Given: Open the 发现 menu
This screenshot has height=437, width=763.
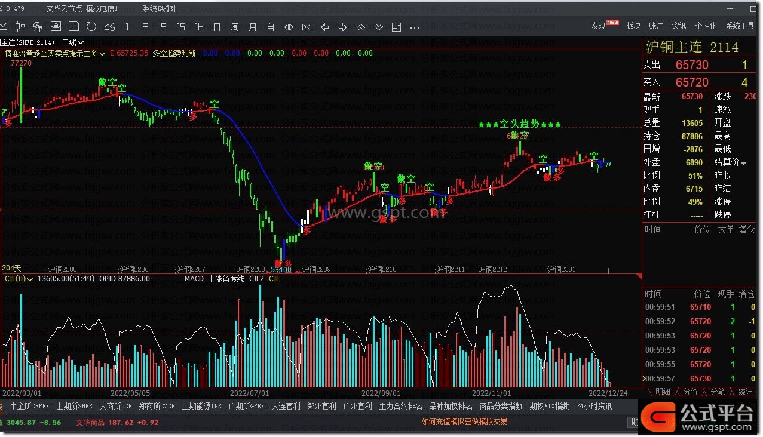Looking at the screenshot, I should [x=598, y=26].
